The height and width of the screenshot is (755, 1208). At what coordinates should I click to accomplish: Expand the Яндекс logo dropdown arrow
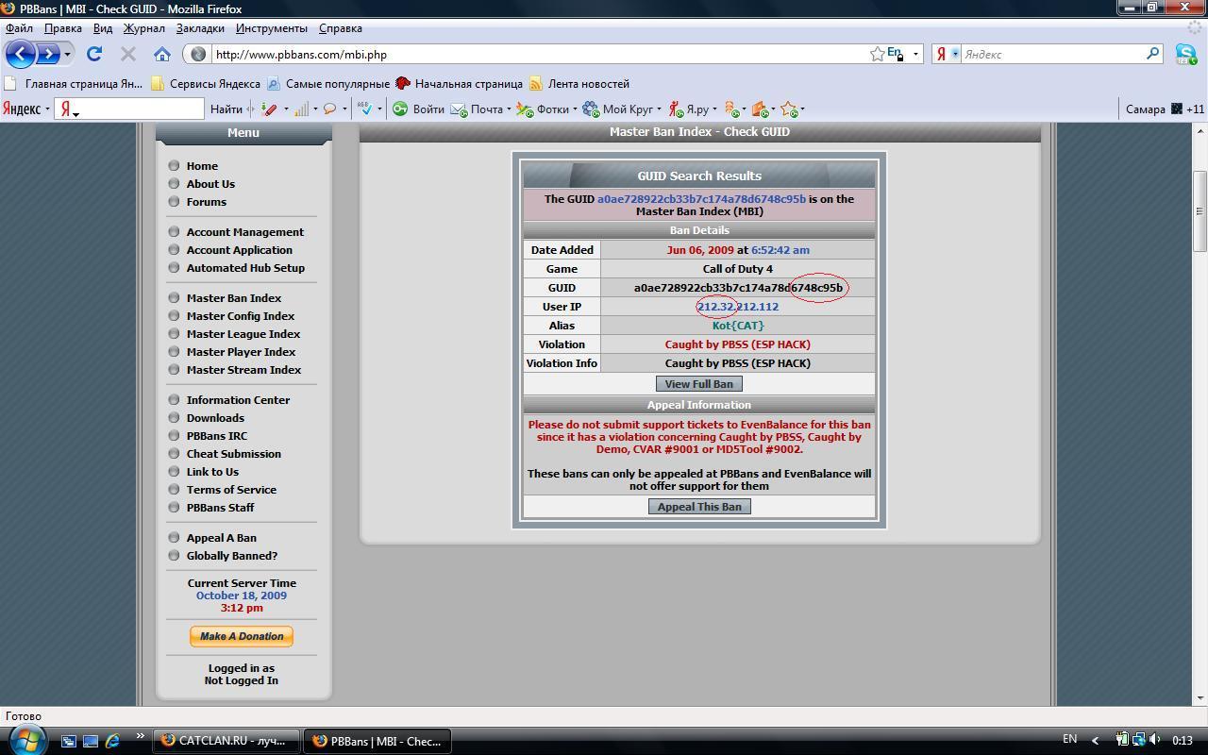47,109
